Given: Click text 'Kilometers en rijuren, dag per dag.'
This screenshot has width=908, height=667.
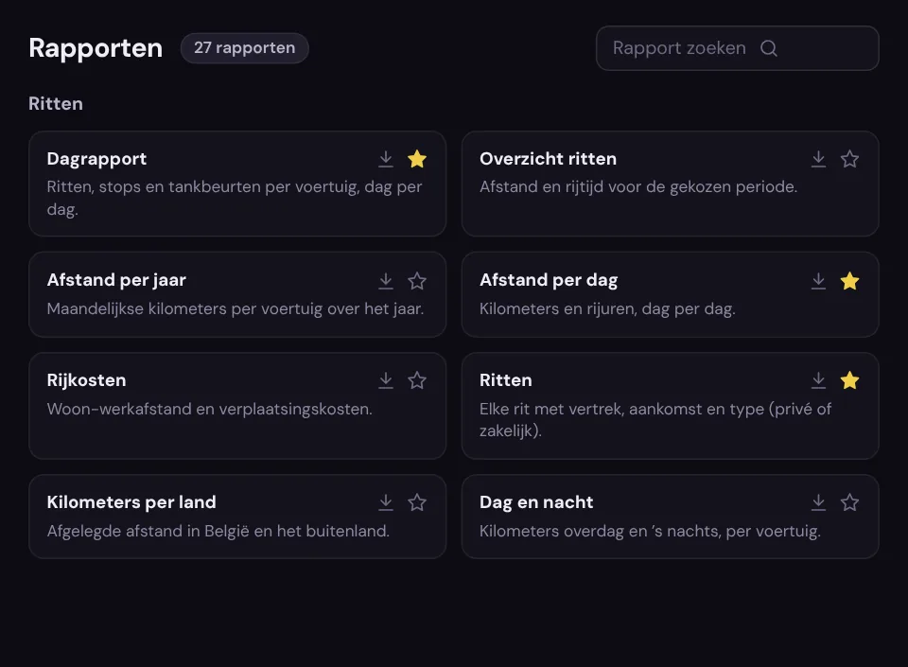Looking at the screenshot, I should [607, 308].
